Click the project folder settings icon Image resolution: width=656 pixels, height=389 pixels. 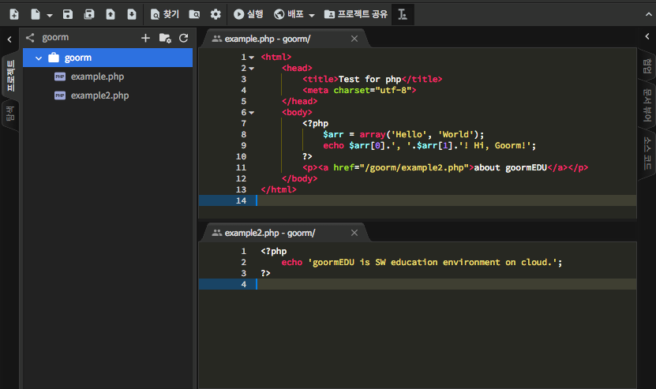(x=165, y=38)
